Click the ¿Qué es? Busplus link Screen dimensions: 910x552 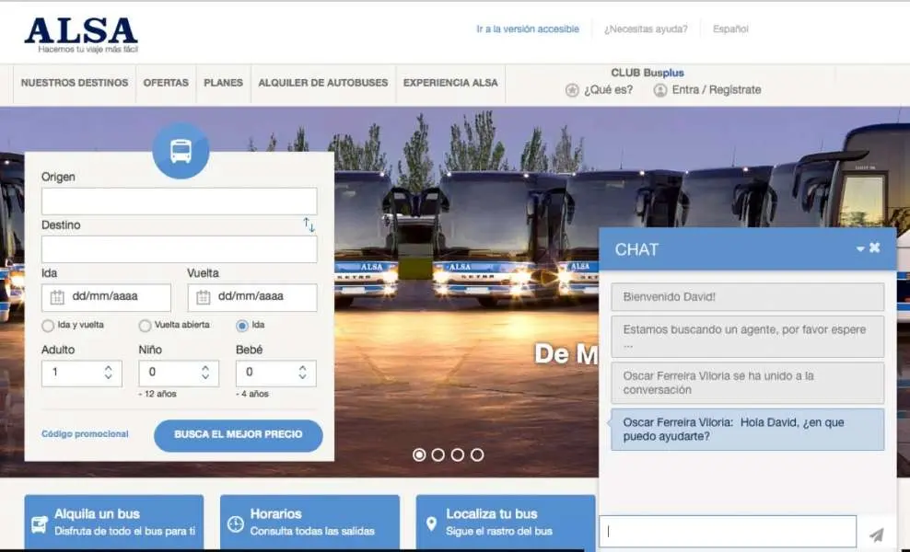(x=608, y=90)
